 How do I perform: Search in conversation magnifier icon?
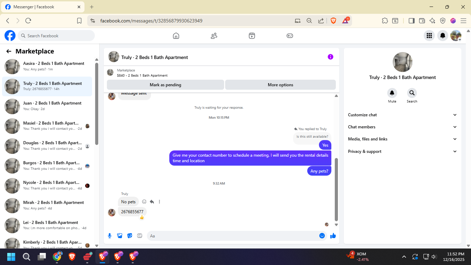[x=412, y=93]
